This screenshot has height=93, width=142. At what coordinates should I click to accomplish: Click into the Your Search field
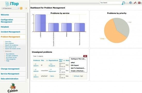(111, 3)
